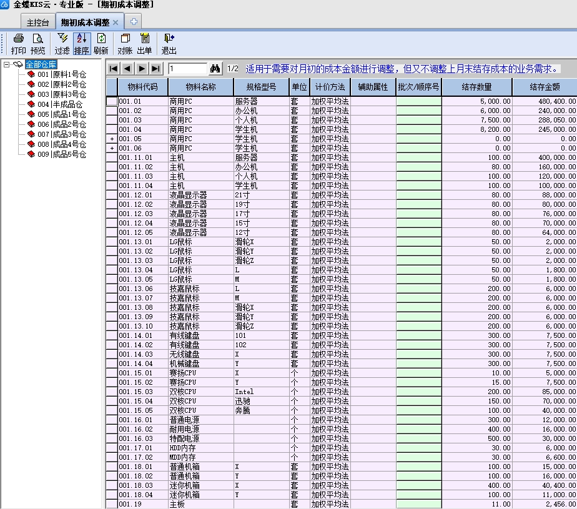Click material code 001.15.03
Viewport: 577px width, 509px height.
(x=143, y=392)
